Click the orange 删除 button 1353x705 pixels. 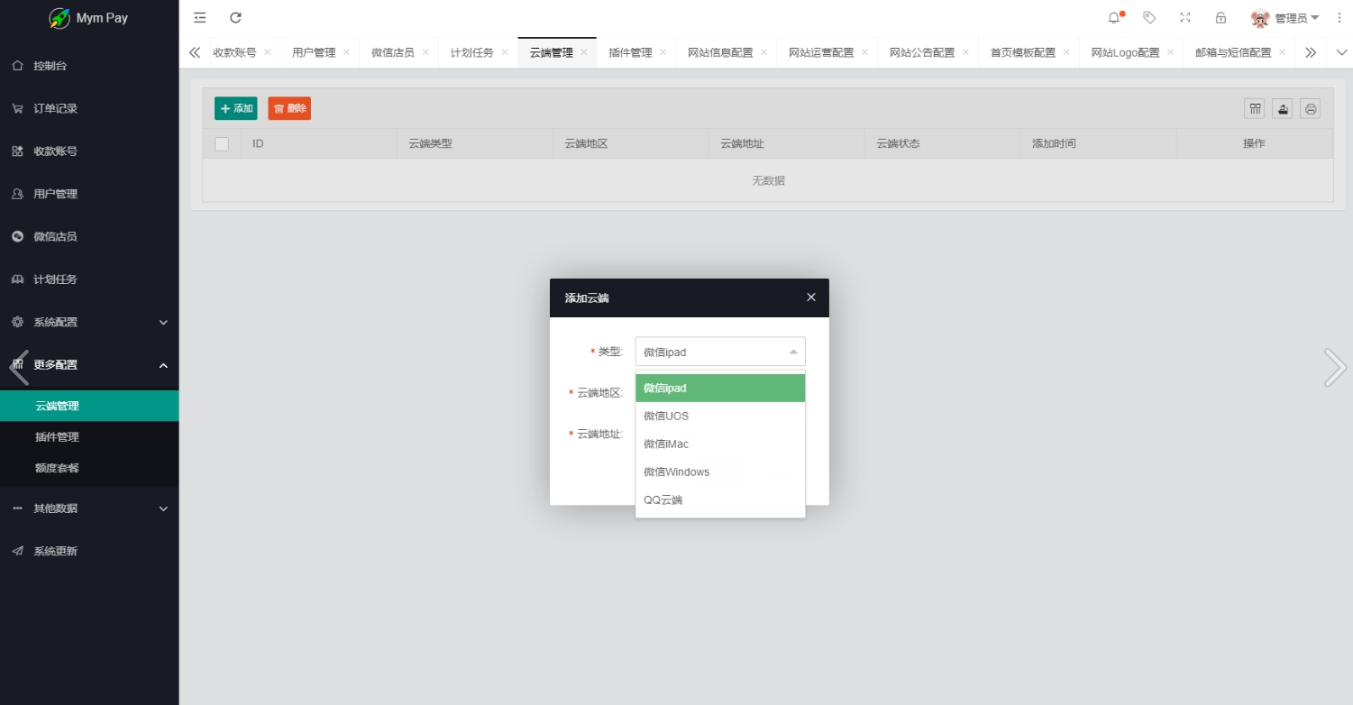(289, 108)
